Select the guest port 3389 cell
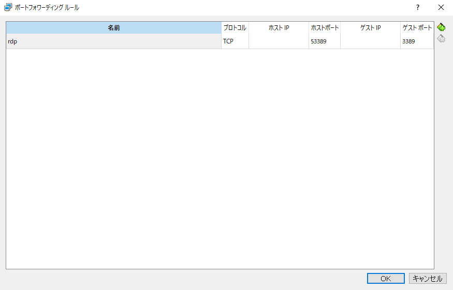The width and height of the screenshot is (453, 290). [417, 41]
